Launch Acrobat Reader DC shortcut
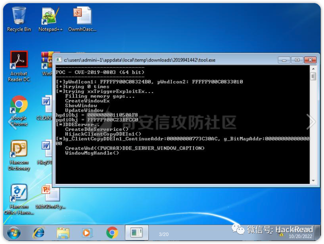Screen dimensions: 324x244 (19, 66)
